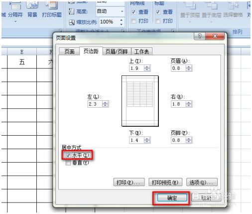This screenshot has width=252, height=214.
Task: Click the 背景 background icon
Action: click(x=32, y=5)
